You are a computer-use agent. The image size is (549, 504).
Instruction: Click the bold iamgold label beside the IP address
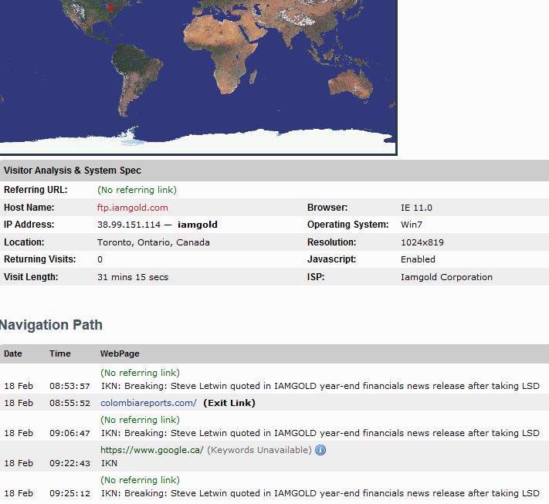(198, 225)
